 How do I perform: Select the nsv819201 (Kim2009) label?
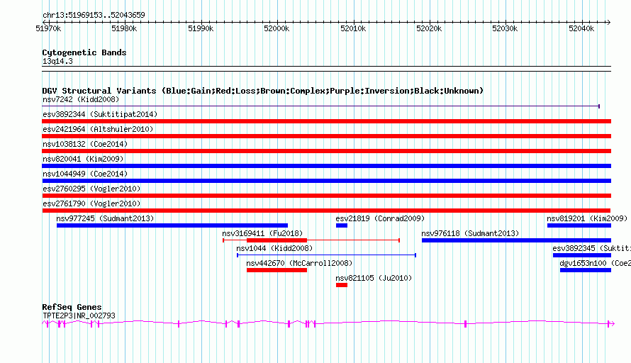coord(587,218)
